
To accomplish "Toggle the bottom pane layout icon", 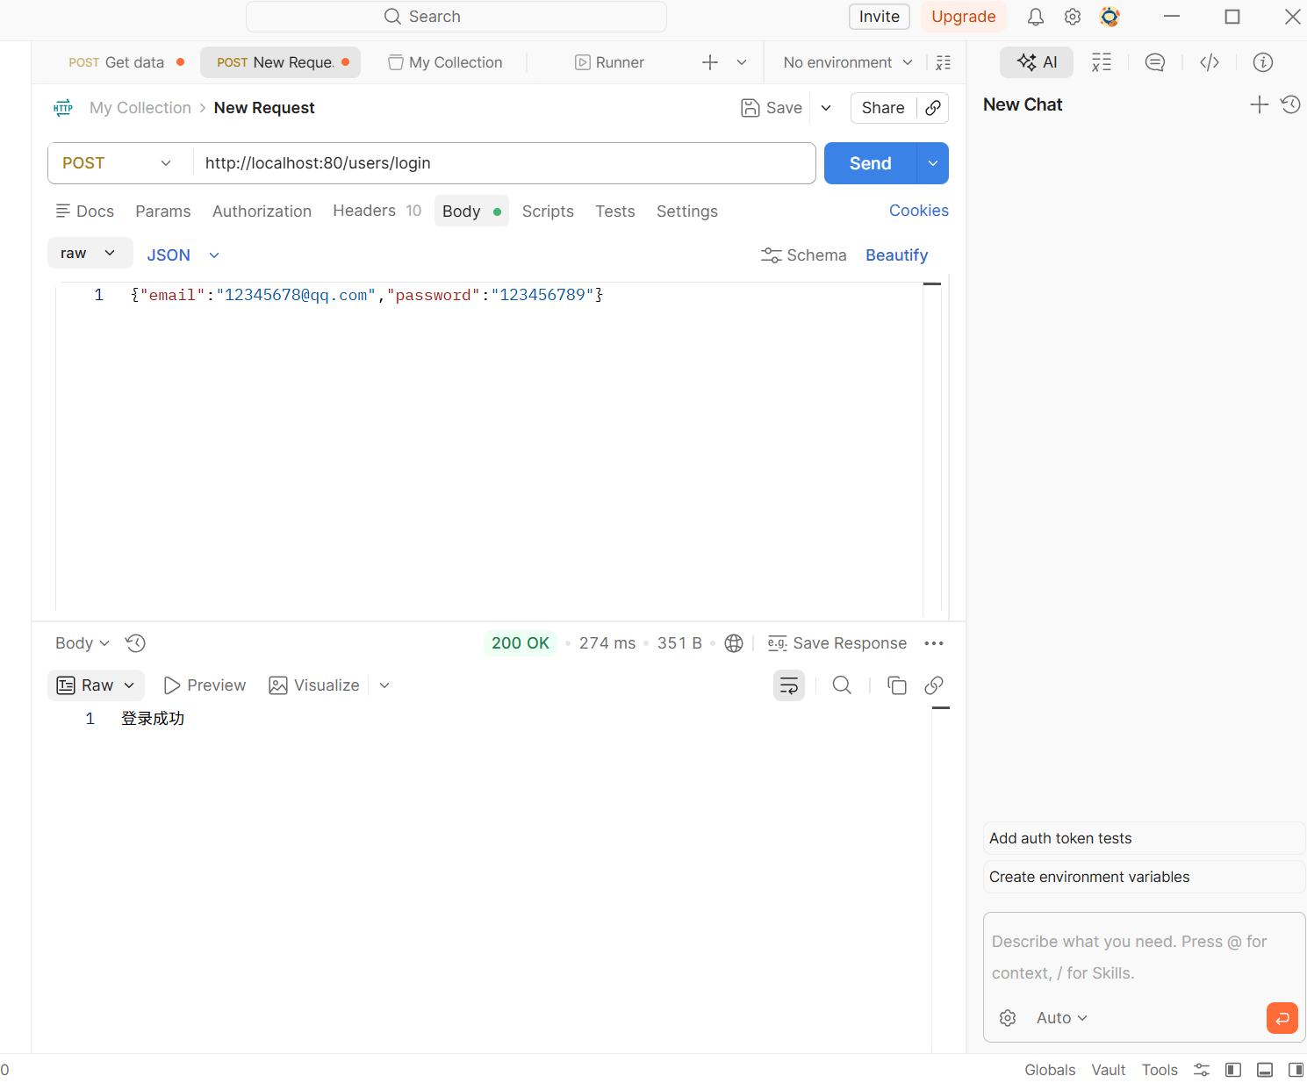I will [x=1265, y=1070].
